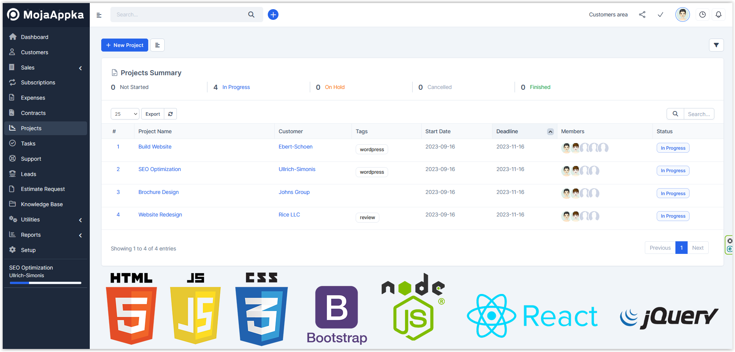Click the blue quick-create plus button
The height and width of the screenshot is (352, 735).
[273, 15]
